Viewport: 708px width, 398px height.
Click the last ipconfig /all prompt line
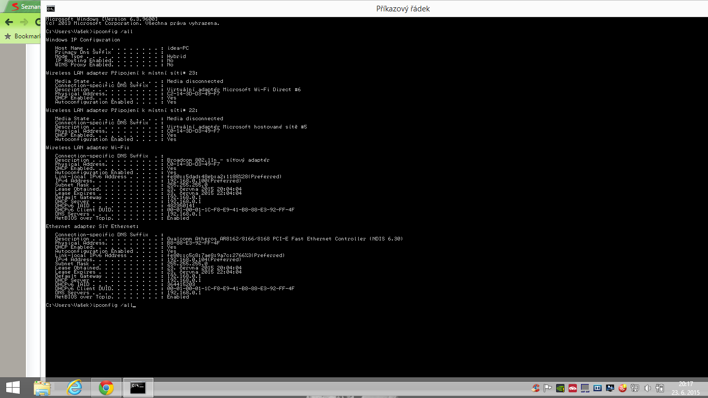pos(91,305)
